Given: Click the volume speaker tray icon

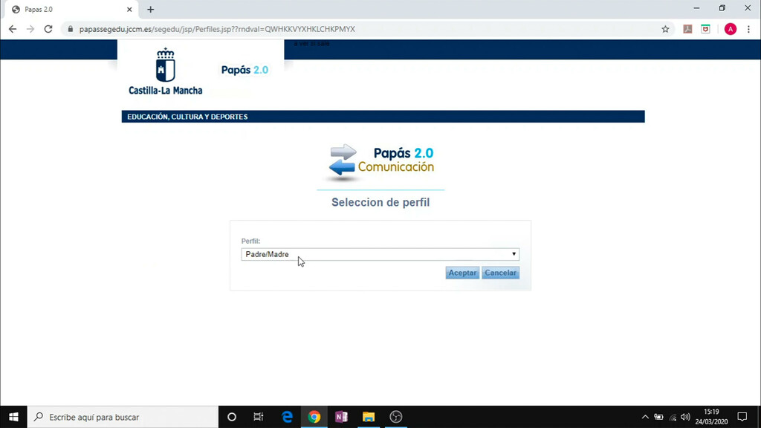Looking at the screenshot, I should click(x=685, y=417).
